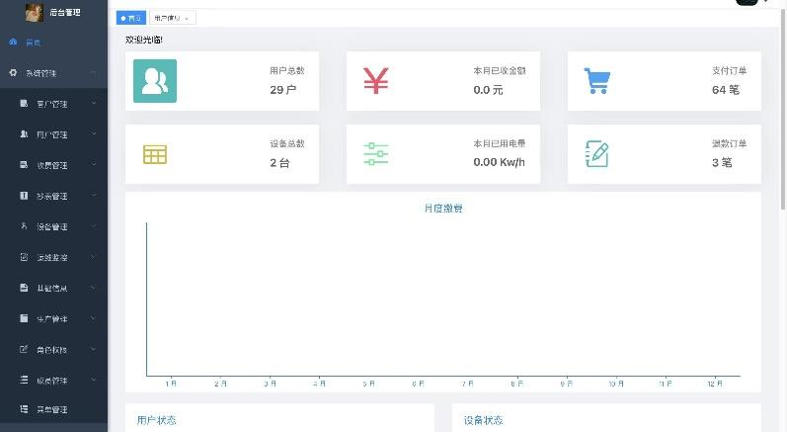Click the 6月 label on chart axis

[418, 384]
